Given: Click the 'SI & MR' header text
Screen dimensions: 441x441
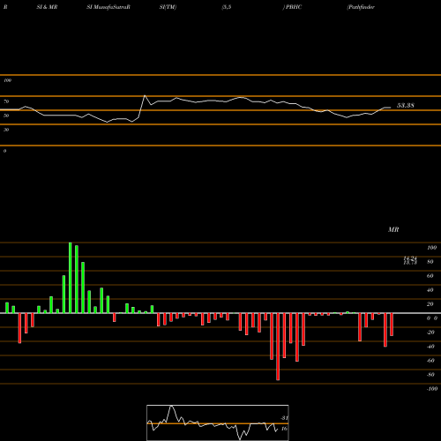Looking at the screenshot, I should 47,7.
